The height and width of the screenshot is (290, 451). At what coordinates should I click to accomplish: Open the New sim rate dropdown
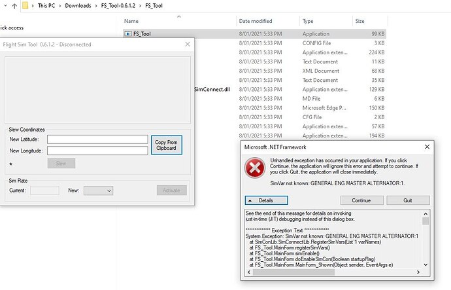(98, 190)
